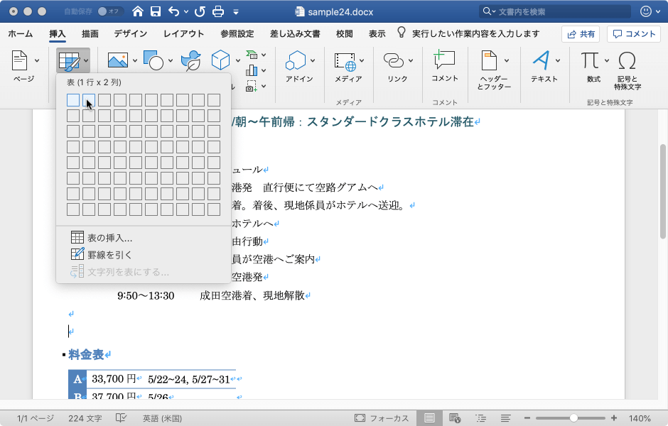Open Symbols (記号と特殊文字) omega icon
The image size is (668, 426).
tap(627, 60)
